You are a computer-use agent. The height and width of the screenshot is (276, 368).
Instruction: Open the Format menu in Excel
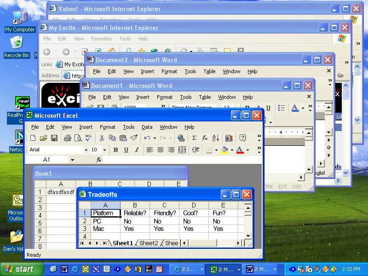point(108,127)
